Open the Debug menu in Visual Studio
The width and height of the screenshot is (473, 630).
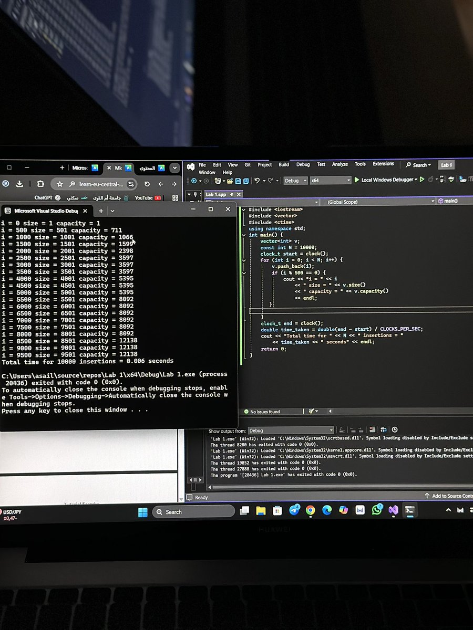pos(303,164)
